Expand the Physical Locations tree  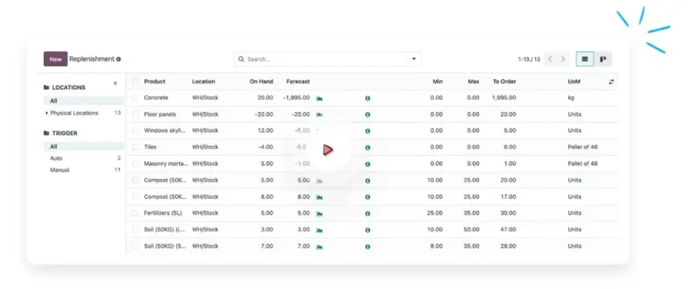click(47, 114)
